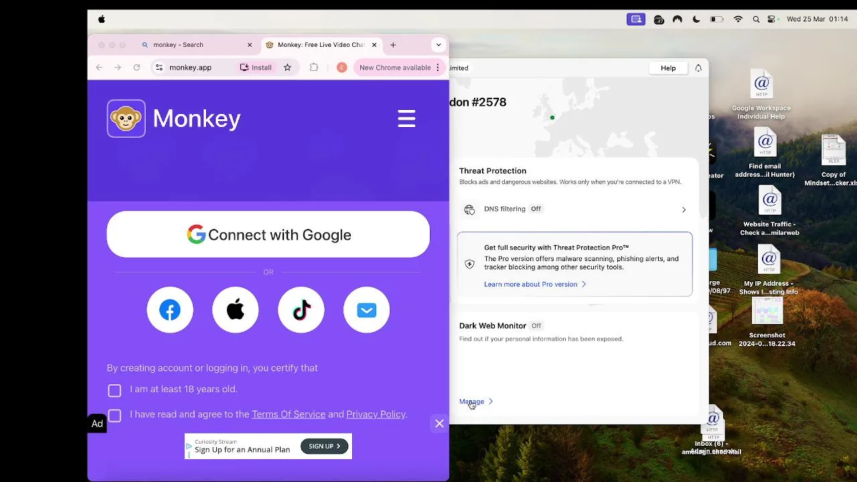
Task: Check I am at least 18 years old
Action: (114, 390)
